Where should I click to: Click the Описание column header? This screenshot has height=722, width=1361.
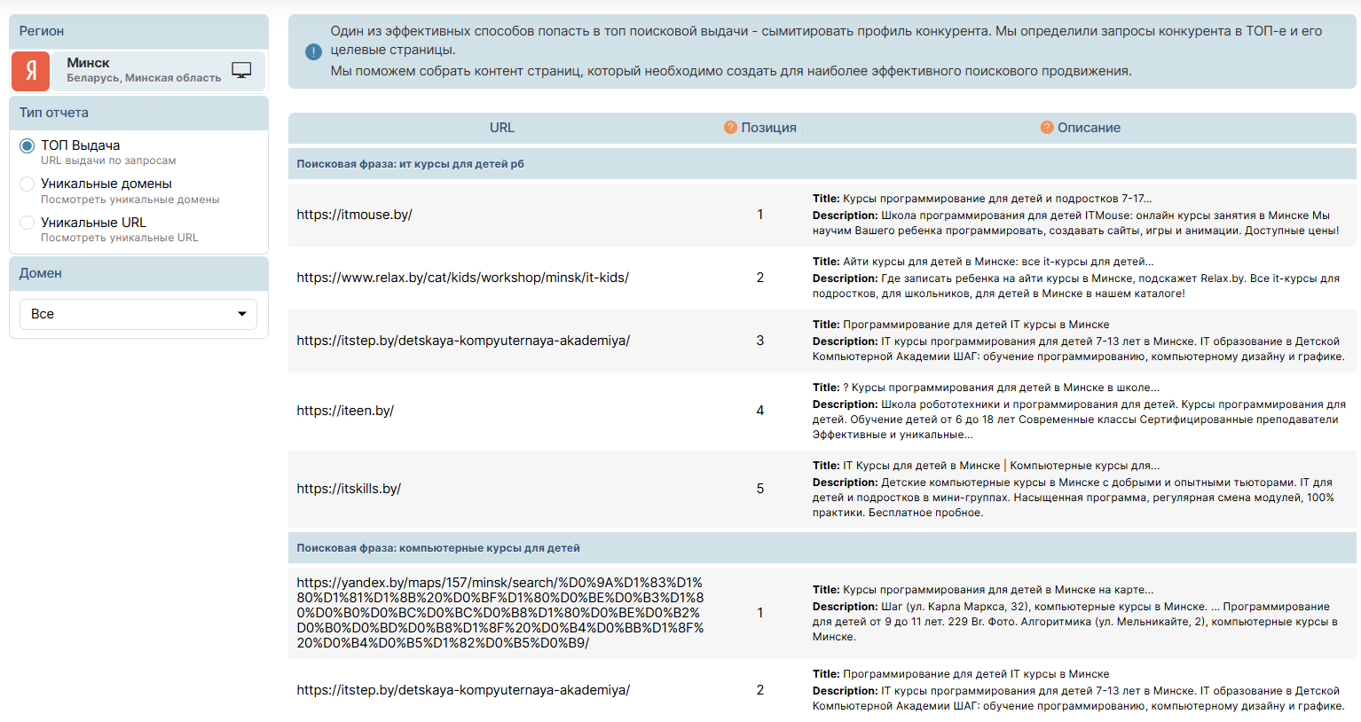coord(1089,128)
